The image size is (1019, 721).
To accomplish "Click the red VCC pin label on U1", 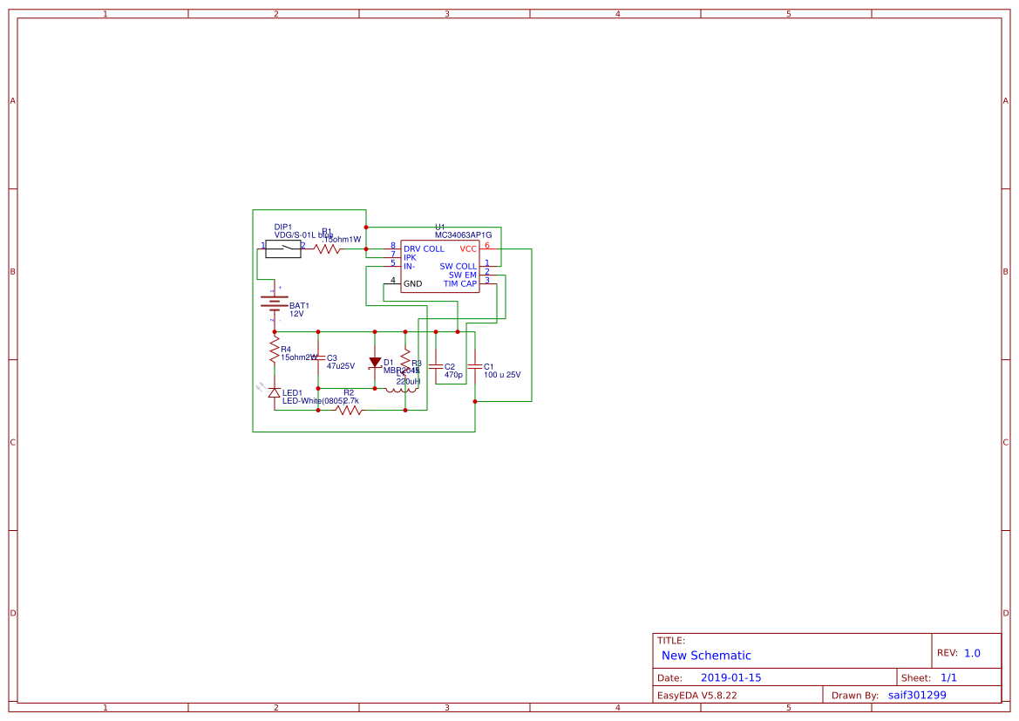I will coord(467,249).
